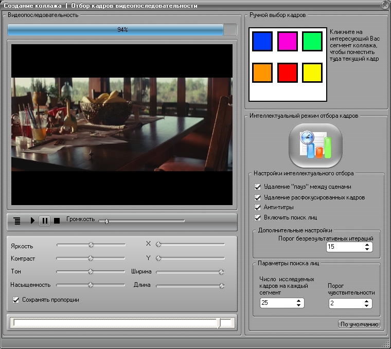Close the collage creation window
Image resolution: width=391 pixels, height=349 pixels.
tap(385, 5)
